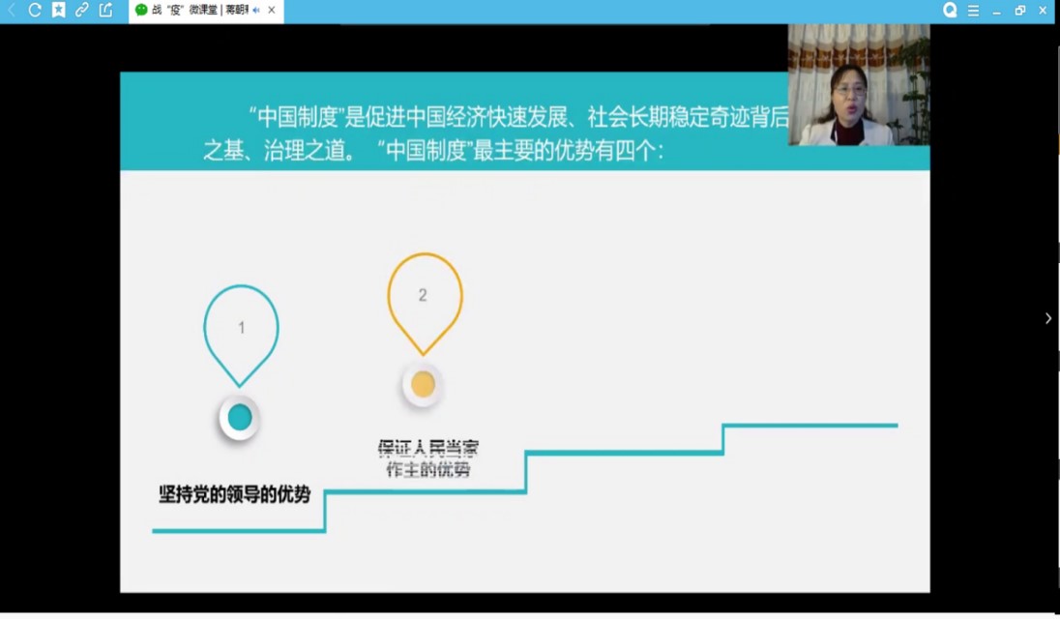
Task: Reload the page with refresh icon
Action: point(35,11)
